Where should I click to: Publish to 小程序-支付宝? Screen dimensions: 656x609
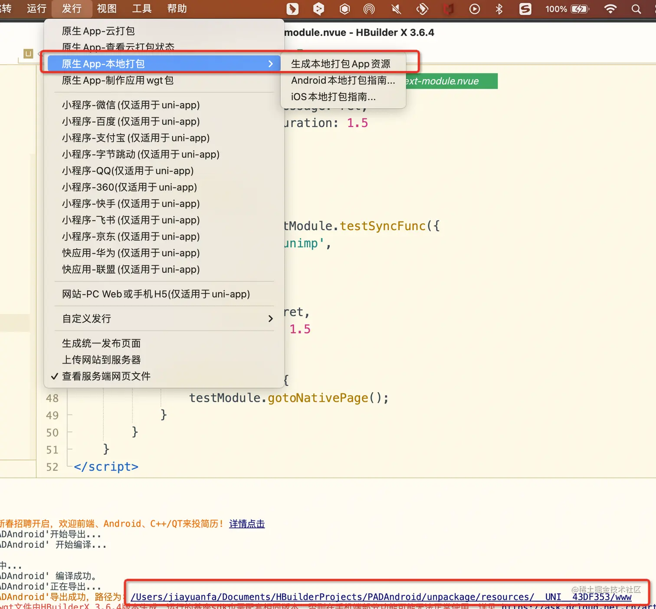[164, 138]
